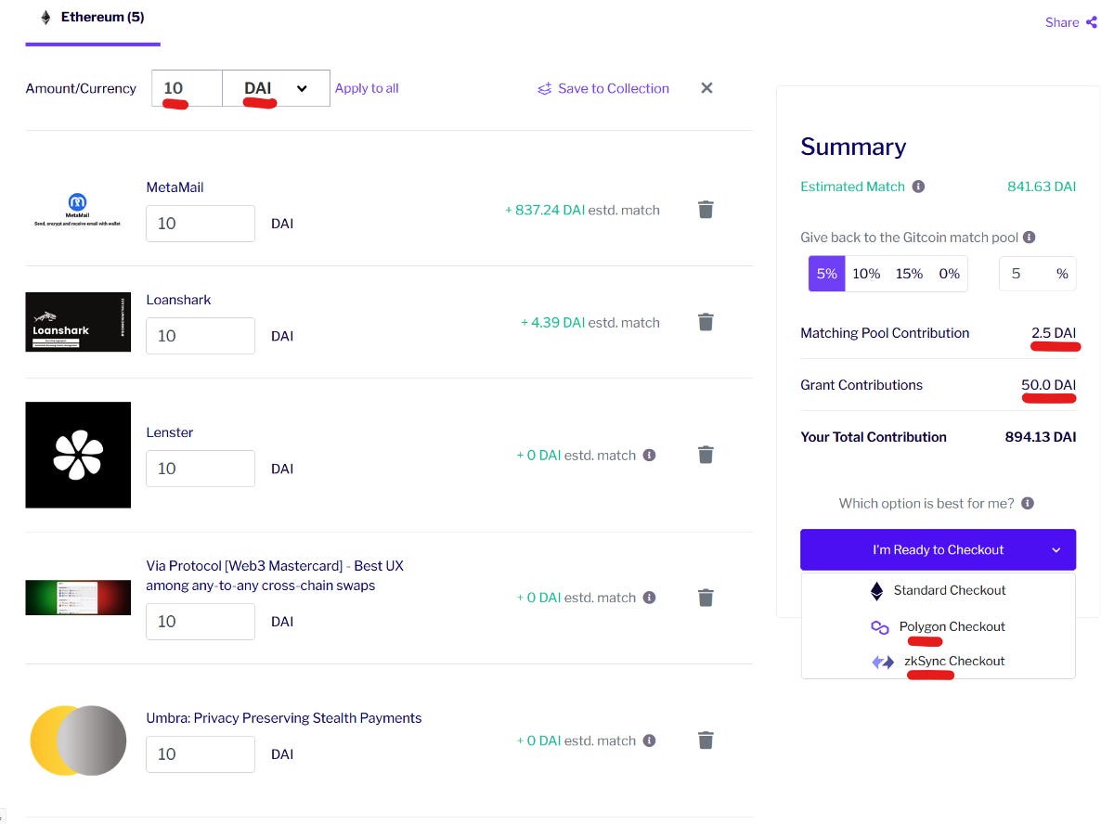Click the Umbra project thumbnail
This screenshot has width=1114, height=824.
point(78,740)
